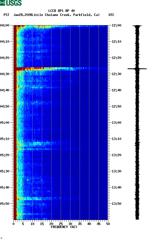Click the '0' frequency axis label

point(13,224)
